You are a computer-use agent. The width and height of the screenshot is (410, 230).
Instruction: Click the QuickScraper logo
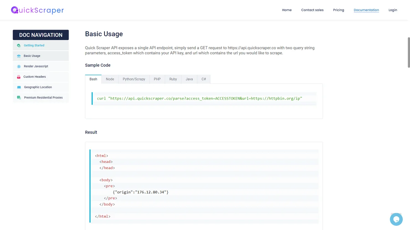[x=37, y=10]
